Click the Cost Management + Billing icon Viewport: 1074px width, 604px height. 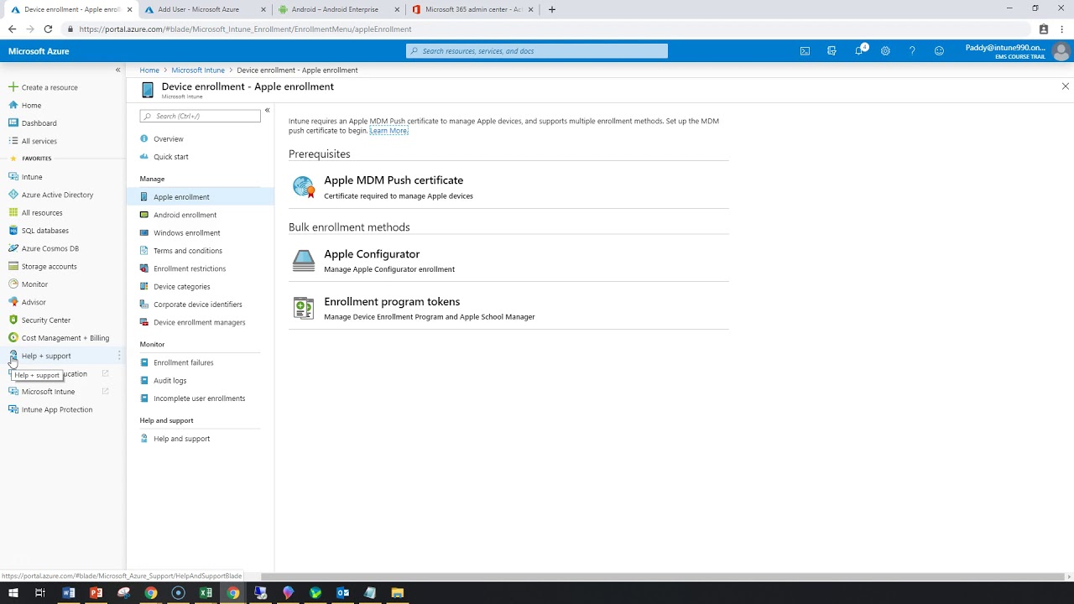click(13, 338)
